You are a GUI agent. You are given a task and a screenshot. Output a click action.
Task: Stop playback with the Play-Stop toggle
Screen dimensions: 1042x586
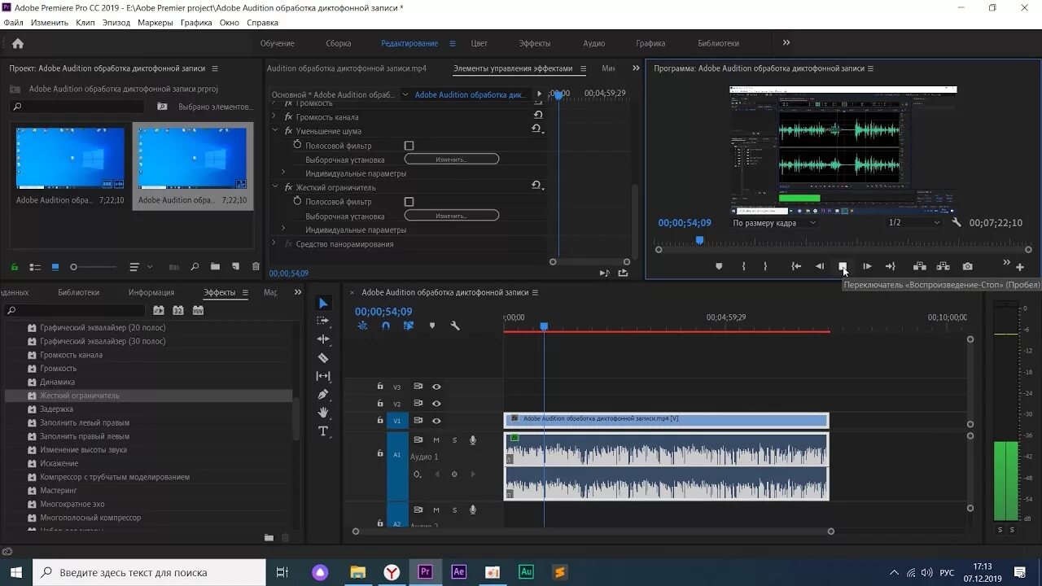(843, 266)
